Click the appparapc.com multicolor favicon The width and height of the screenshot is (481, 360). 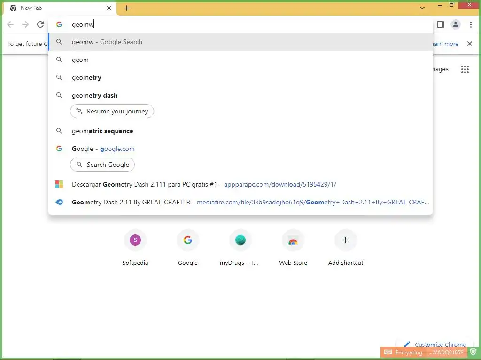[x=59, y=184]
